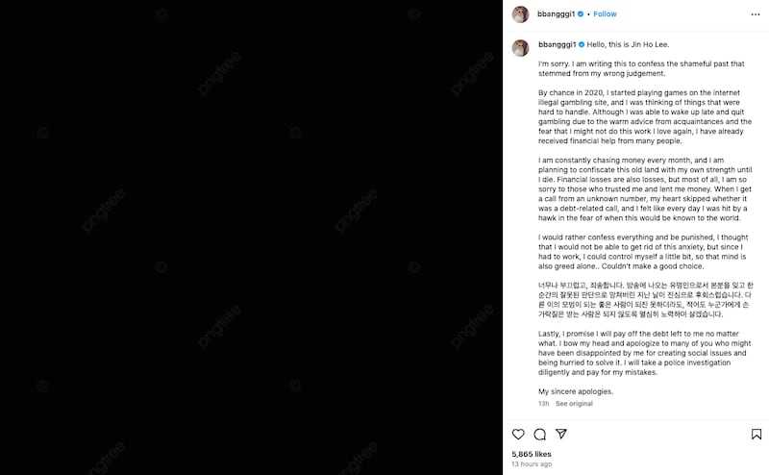Click the avatar beside the caption text
Image resolution: width=769 pixels, height=475 pixels.
tap(520, 45)
